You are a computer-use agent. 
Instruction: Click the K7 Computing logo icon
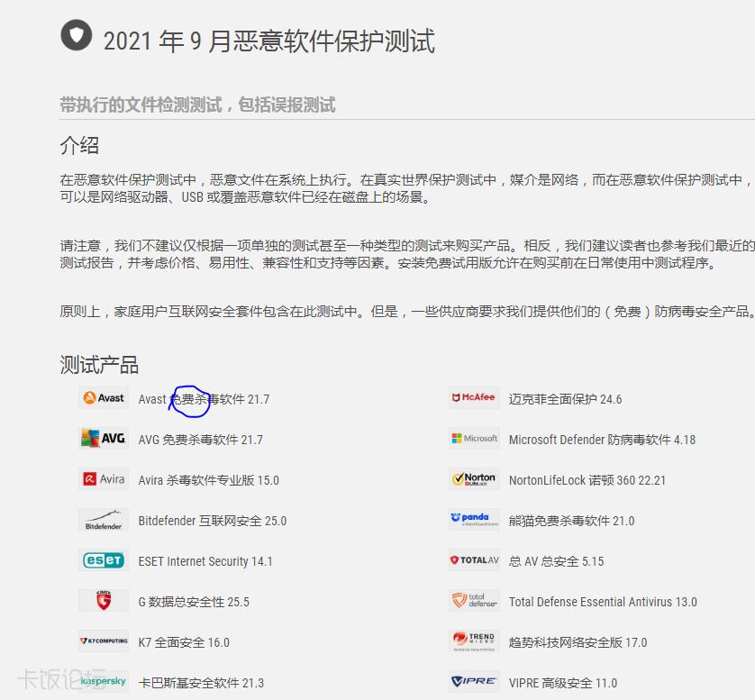104,641
